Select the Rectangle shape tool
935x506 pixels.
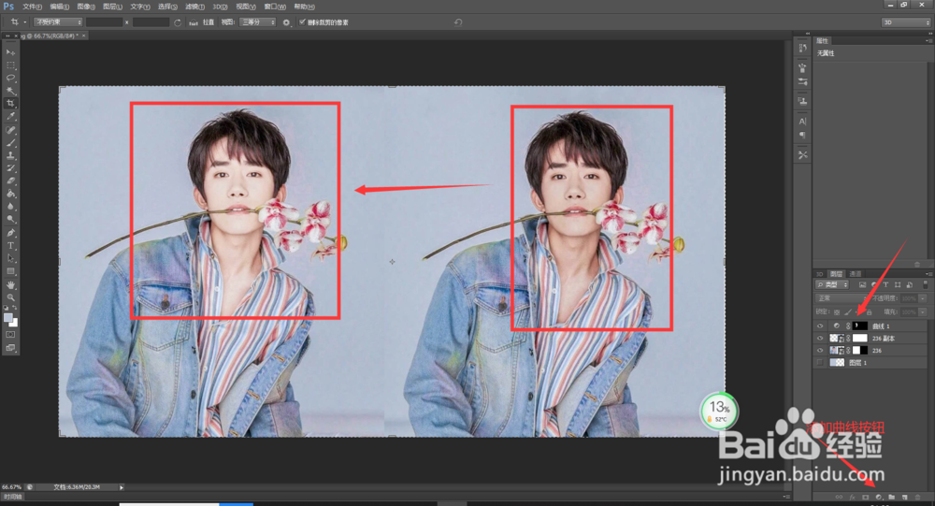pyautogui.click(x=10, y=271)
